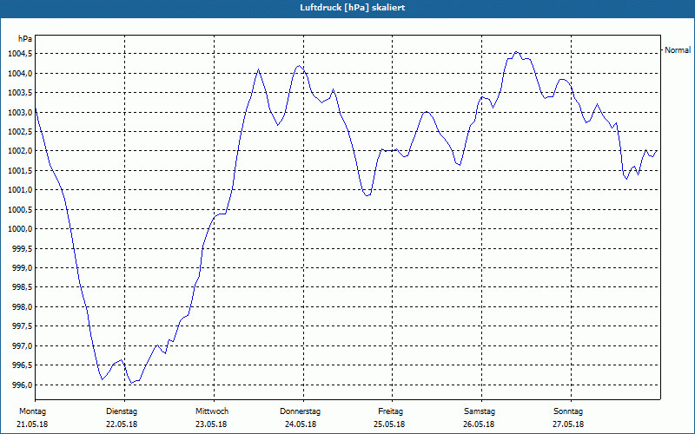Click the 996,0 y-axis value
Screen dimensions: 695x434
22,385
